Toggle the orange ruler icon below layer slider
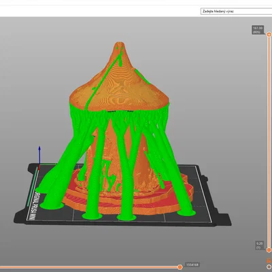 [x=269, y=261]
